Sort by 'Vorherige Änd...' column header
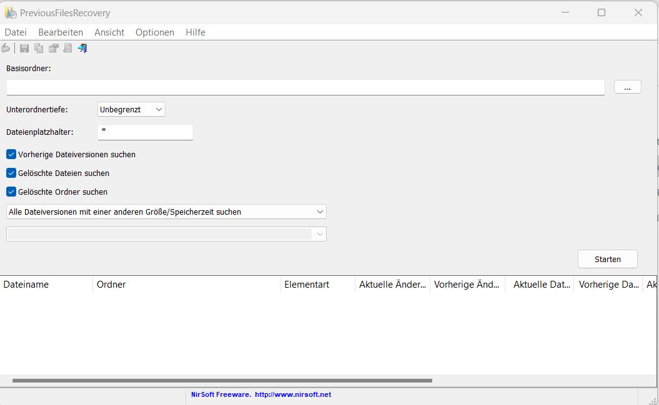Viewport: 659px width, 405px height. pyautogui.click(x=467, y=285)
